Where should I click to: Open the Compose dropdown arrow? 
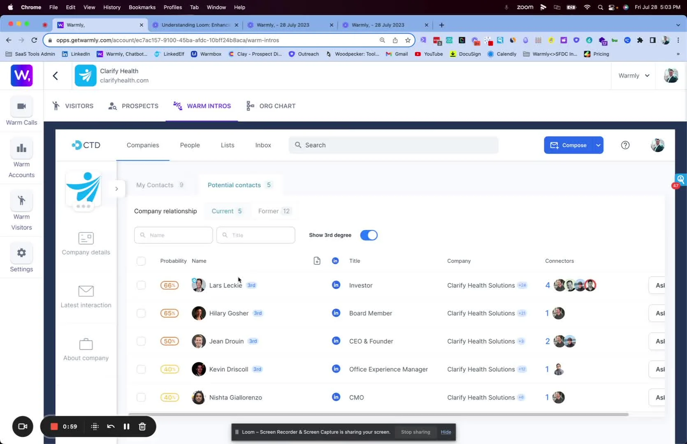pos(598,145)
